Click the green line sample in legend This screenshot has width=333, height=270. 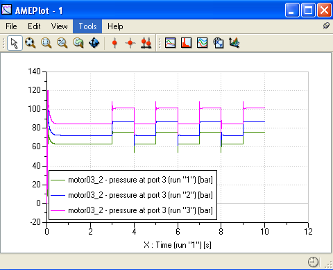click(58, 180)
